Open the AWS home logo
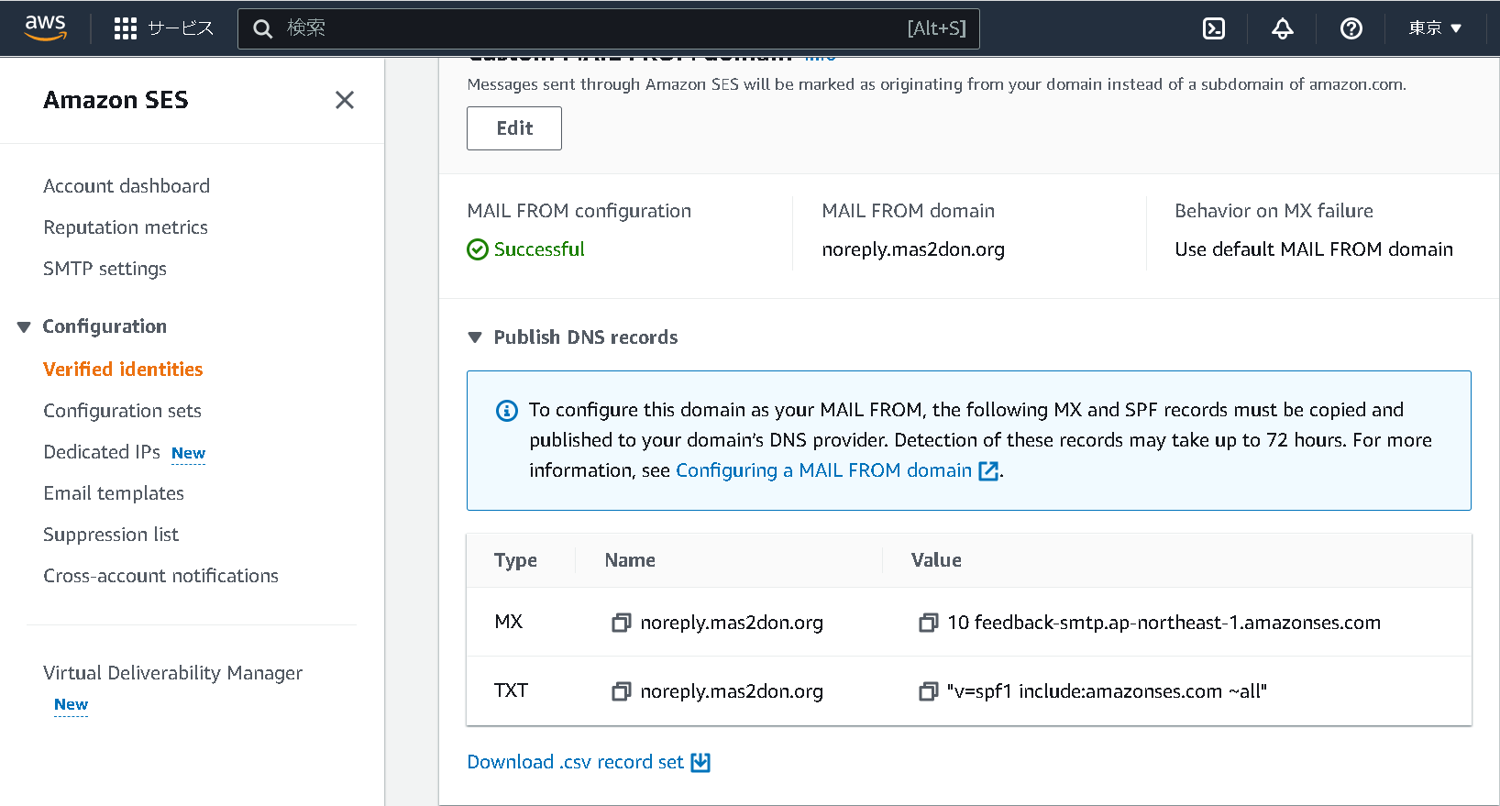Screen dimensions: 1500x806 pyautogui.click(x=46, y=28)
